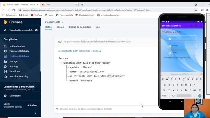The width and height of the screenshot is (210, 118).
Task: Click the Persona root node label
Action: click(x=63, y=58)
